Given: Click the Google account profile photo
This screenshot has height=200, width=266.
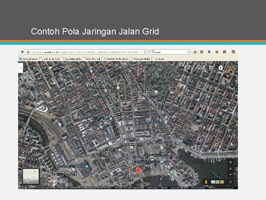Looking at the screenshot, I should pos(230,68).
